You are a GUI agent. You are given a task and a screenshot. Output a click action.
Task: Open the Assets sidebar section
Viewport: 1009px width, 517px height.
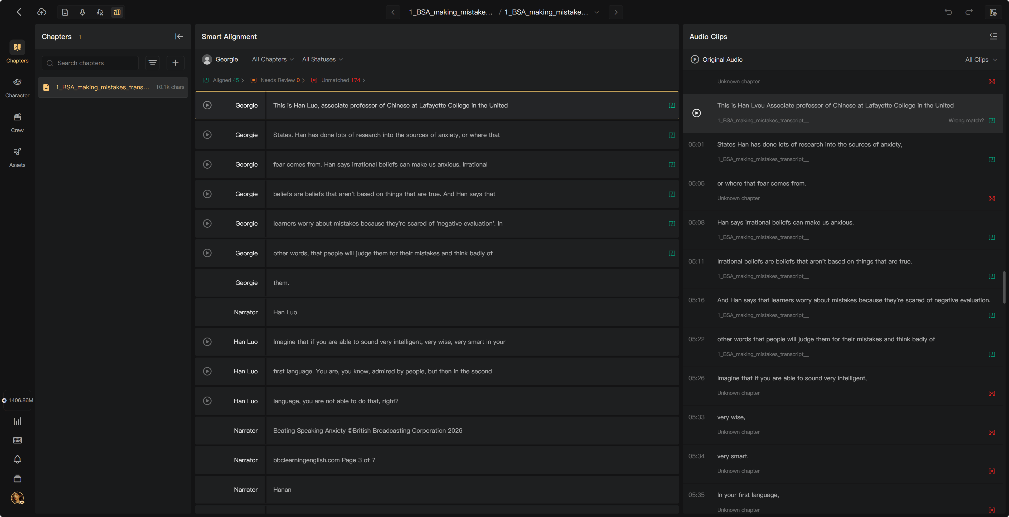(x=17, y=158)
